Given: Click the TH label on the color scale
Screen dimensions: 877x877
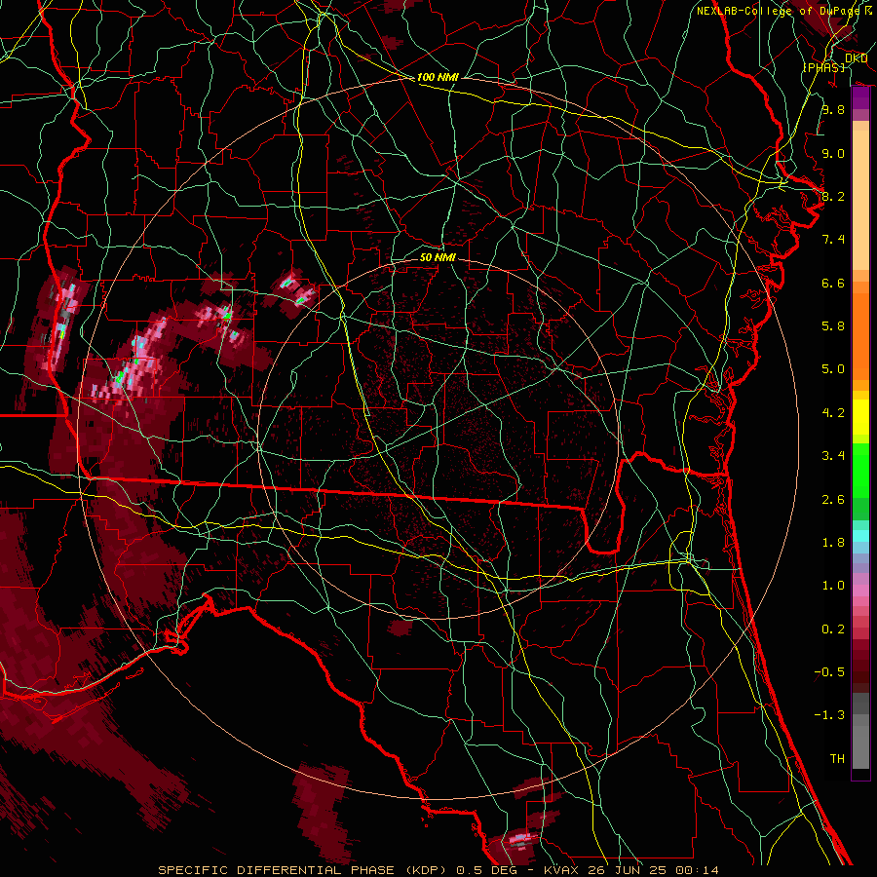Looking at the screenshot, I should [837, 759].
